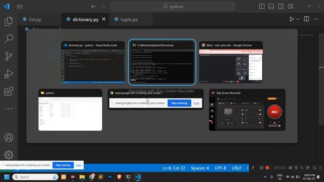Open the Manage gear icon
The height and width of the screenshot is (182, 324).
point(9,155)
